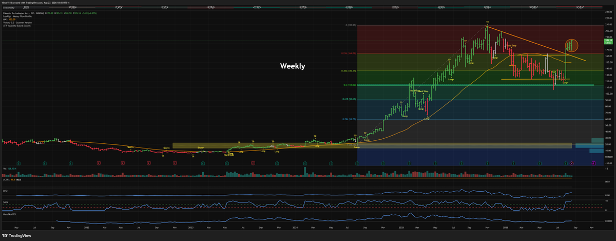Select the 0.5 (114.00) Fibonacci label
Viewport: 616px width, 241px height.
(350, 85)
